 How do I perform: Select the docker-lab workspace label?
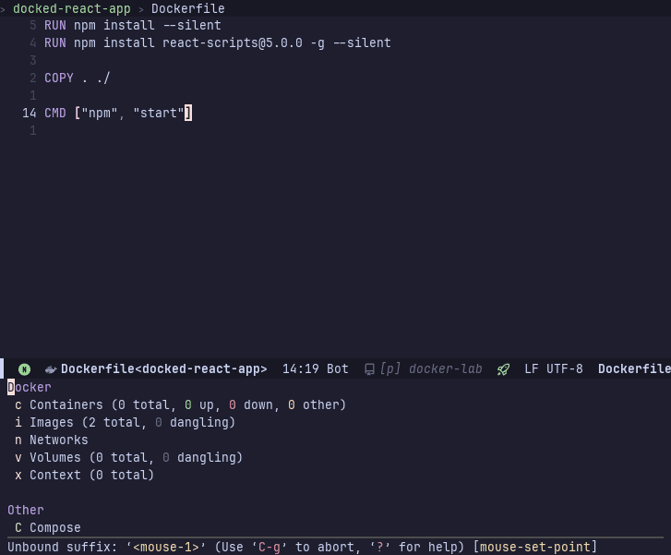[x=445, y=369]
